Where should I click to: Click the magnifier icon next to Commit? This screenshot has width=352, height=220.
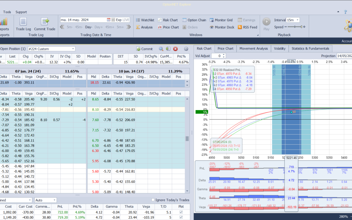click(x=161, y=49)
